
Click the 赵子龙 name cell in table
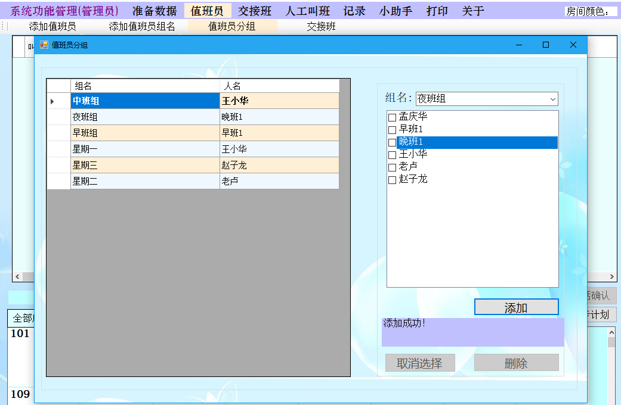pyautogui.click(x=280, y=165)
